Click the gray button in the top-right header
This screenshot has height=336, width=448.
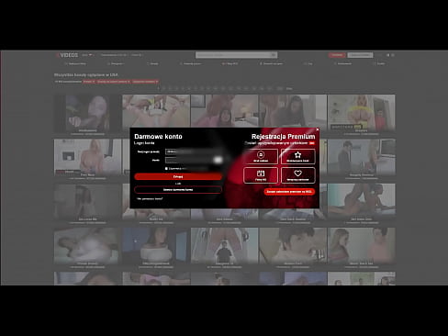(x=360, y=55)
